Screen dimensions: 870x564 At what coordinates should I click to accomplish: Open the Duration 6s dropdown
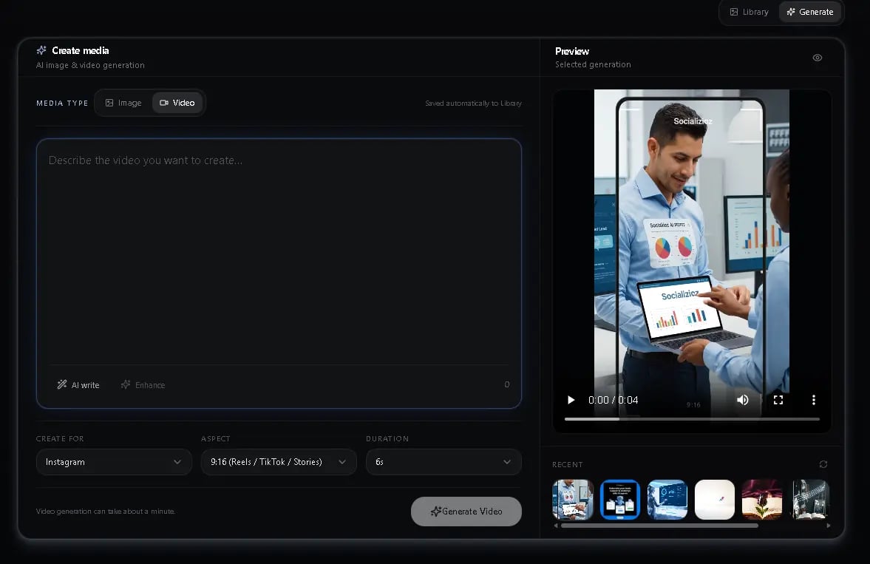[444, 462]
